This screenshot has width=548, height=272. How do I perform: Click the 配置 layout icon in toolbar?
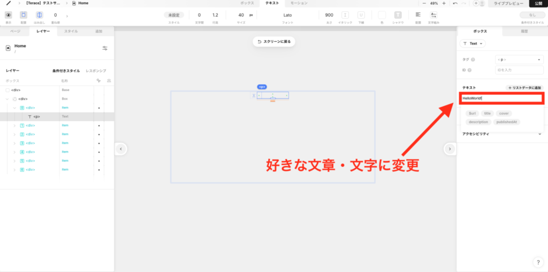click(x=24, y=15)
